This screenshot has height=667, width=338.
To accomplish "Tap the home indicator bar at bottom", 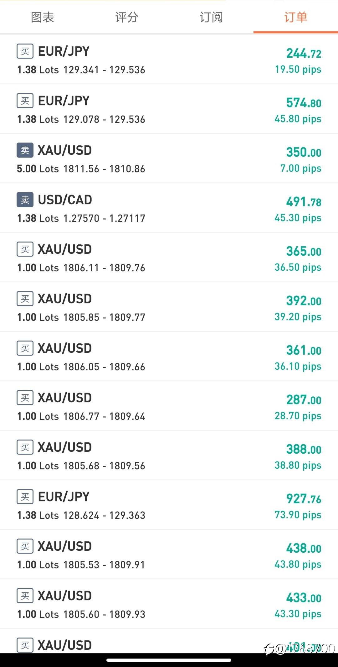I will point(169,660).
